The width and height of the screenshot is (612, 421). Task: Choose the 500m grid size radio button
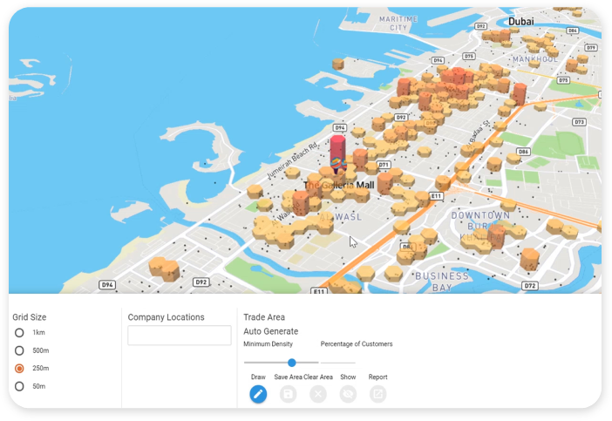(19, 350)
